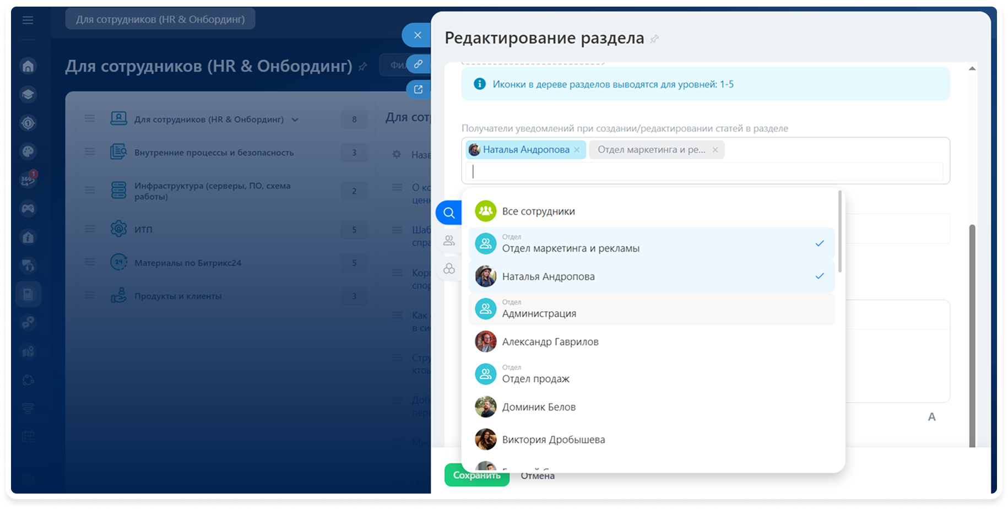Open the target icon in sidebar
This screenshot has width=1008, height=509.
click(28, 123)
